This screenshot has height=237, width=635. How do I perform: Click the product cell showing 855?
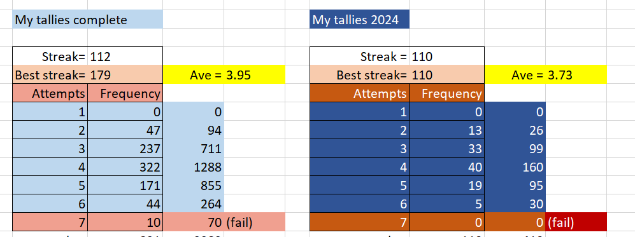(194, 186)
